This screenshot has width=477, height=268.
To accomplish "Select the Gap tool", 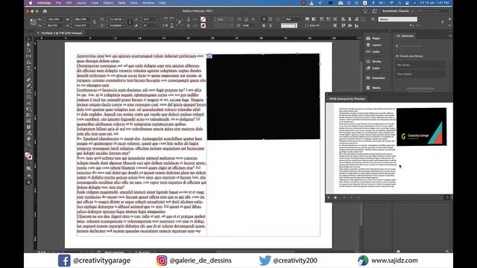I will pos(28,57).
